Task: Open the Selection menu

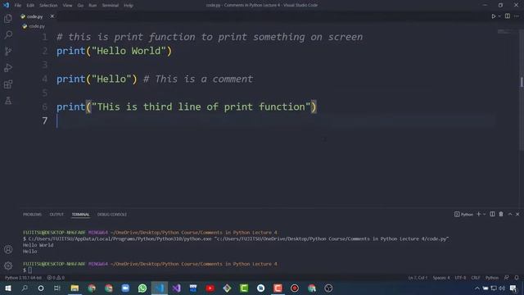Action: coord(48,6)
